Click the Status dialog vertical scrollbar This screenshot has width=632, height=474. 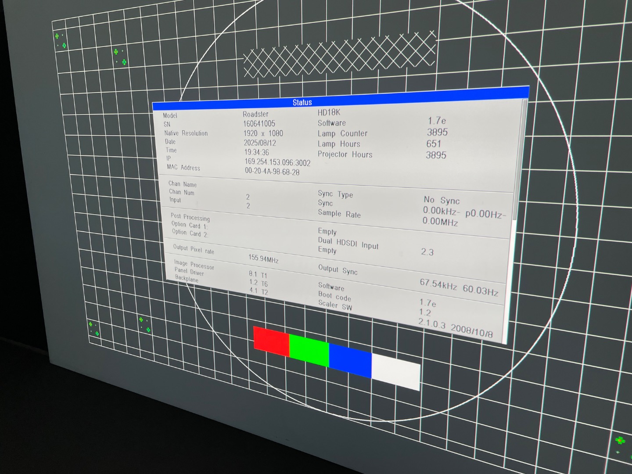tap(517, 222)
